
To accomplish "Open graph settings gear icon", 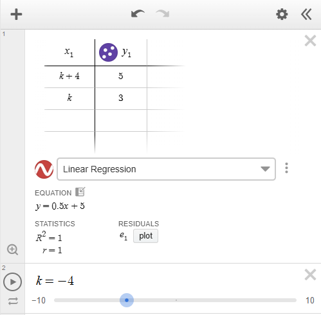I will (282, 14).
